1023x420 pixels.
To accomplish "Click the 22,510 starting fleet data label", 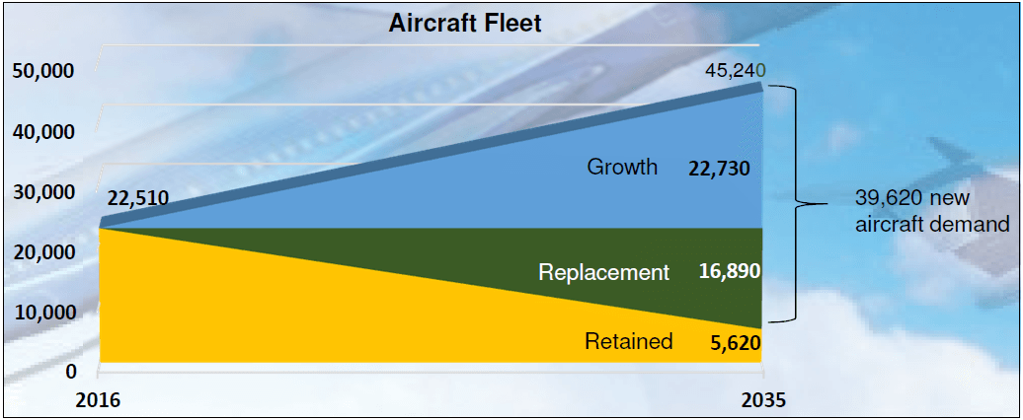I will 137,199.
